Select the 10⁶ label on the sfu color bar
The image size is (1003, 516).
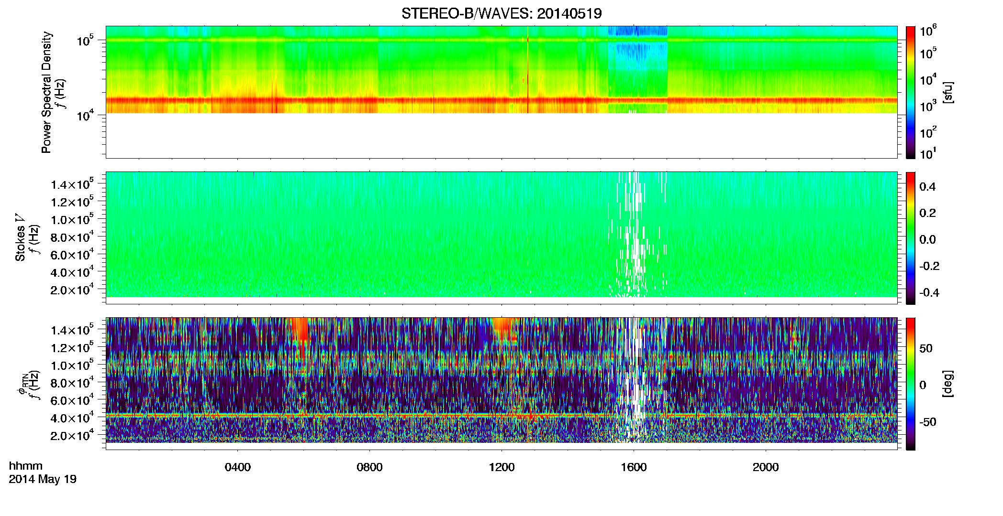click(928, 31)
